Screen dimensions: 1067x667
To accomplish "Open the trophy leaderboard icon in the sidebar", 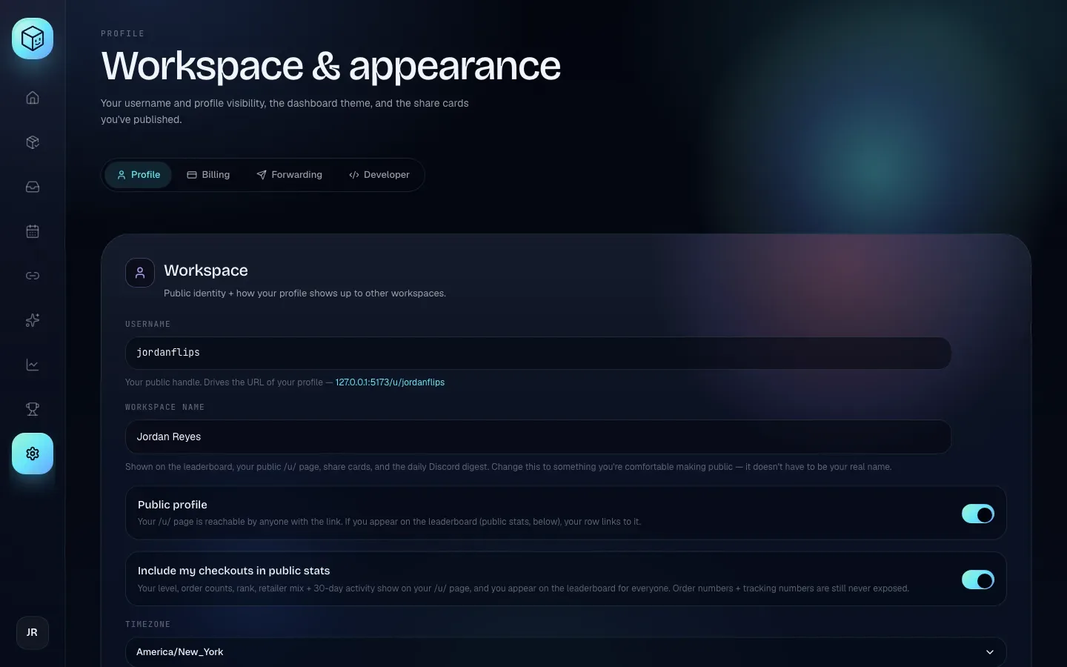I will pos(33,409).
